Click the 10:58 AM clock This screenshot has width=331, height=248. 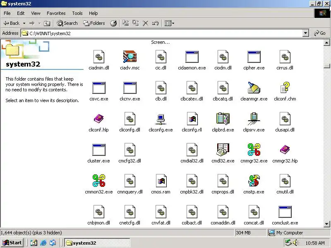coord(315,243)
